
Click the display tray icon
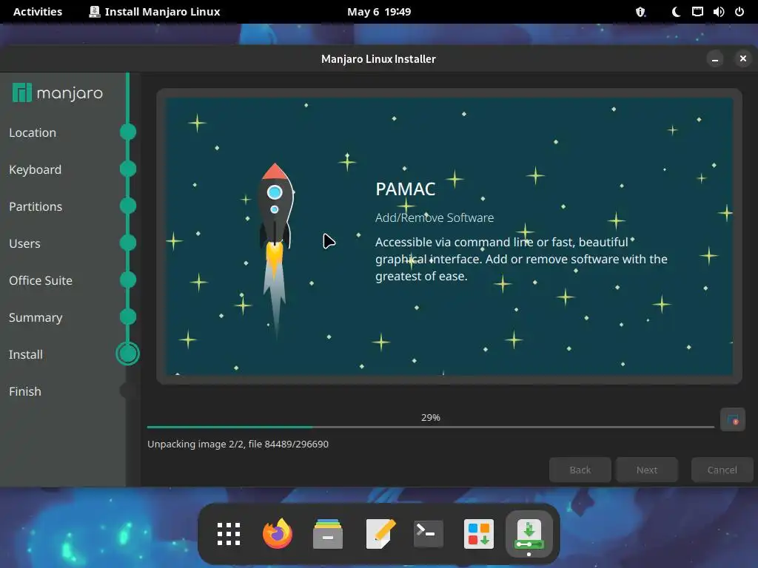pos(697,12)
